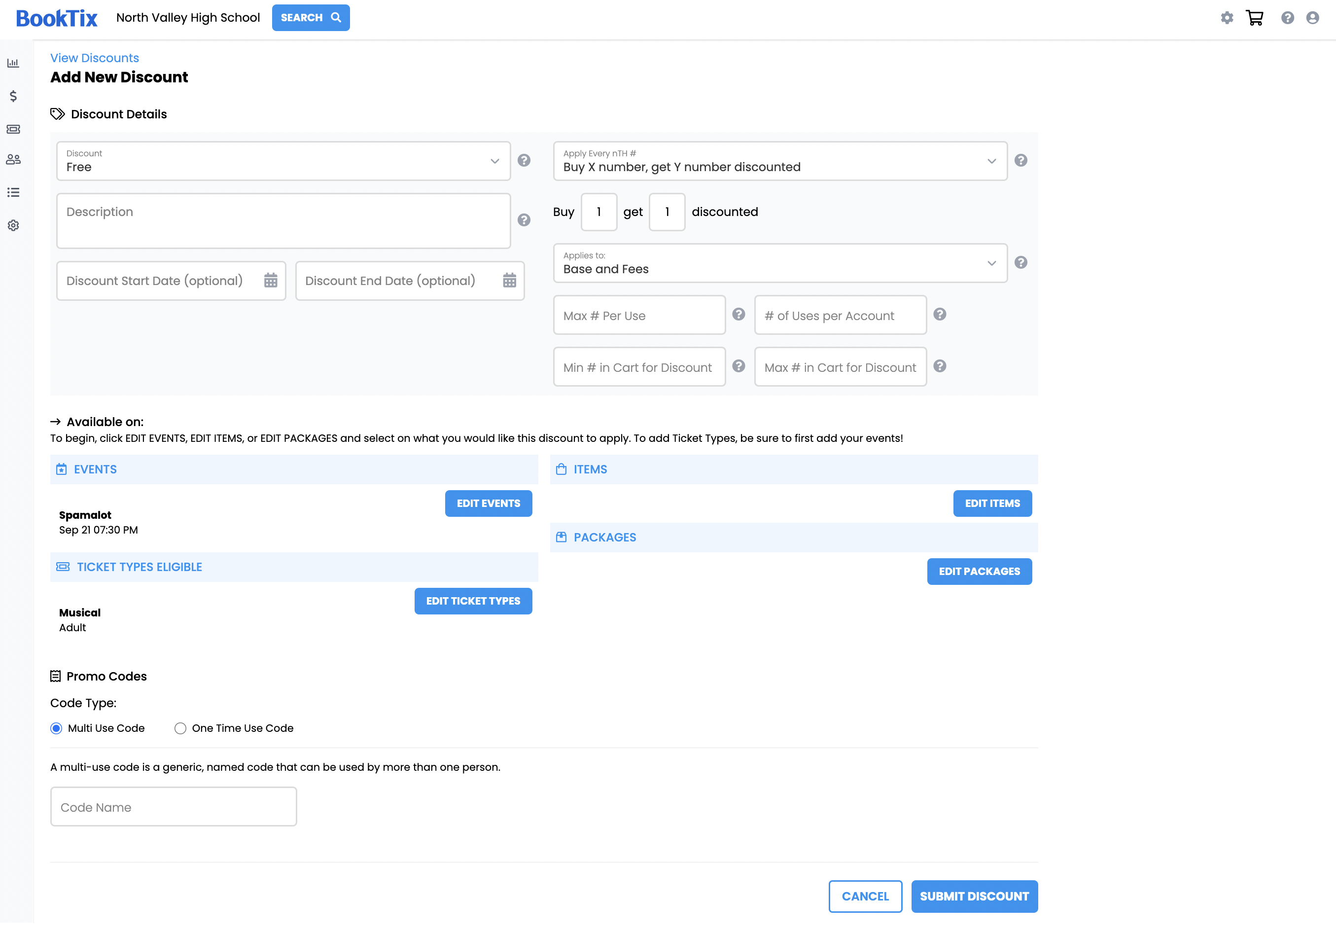Image resolution: width=1336 pixels, height=934 pixels.
Task: Click the Spamalot event name
Action: (85, 516)
